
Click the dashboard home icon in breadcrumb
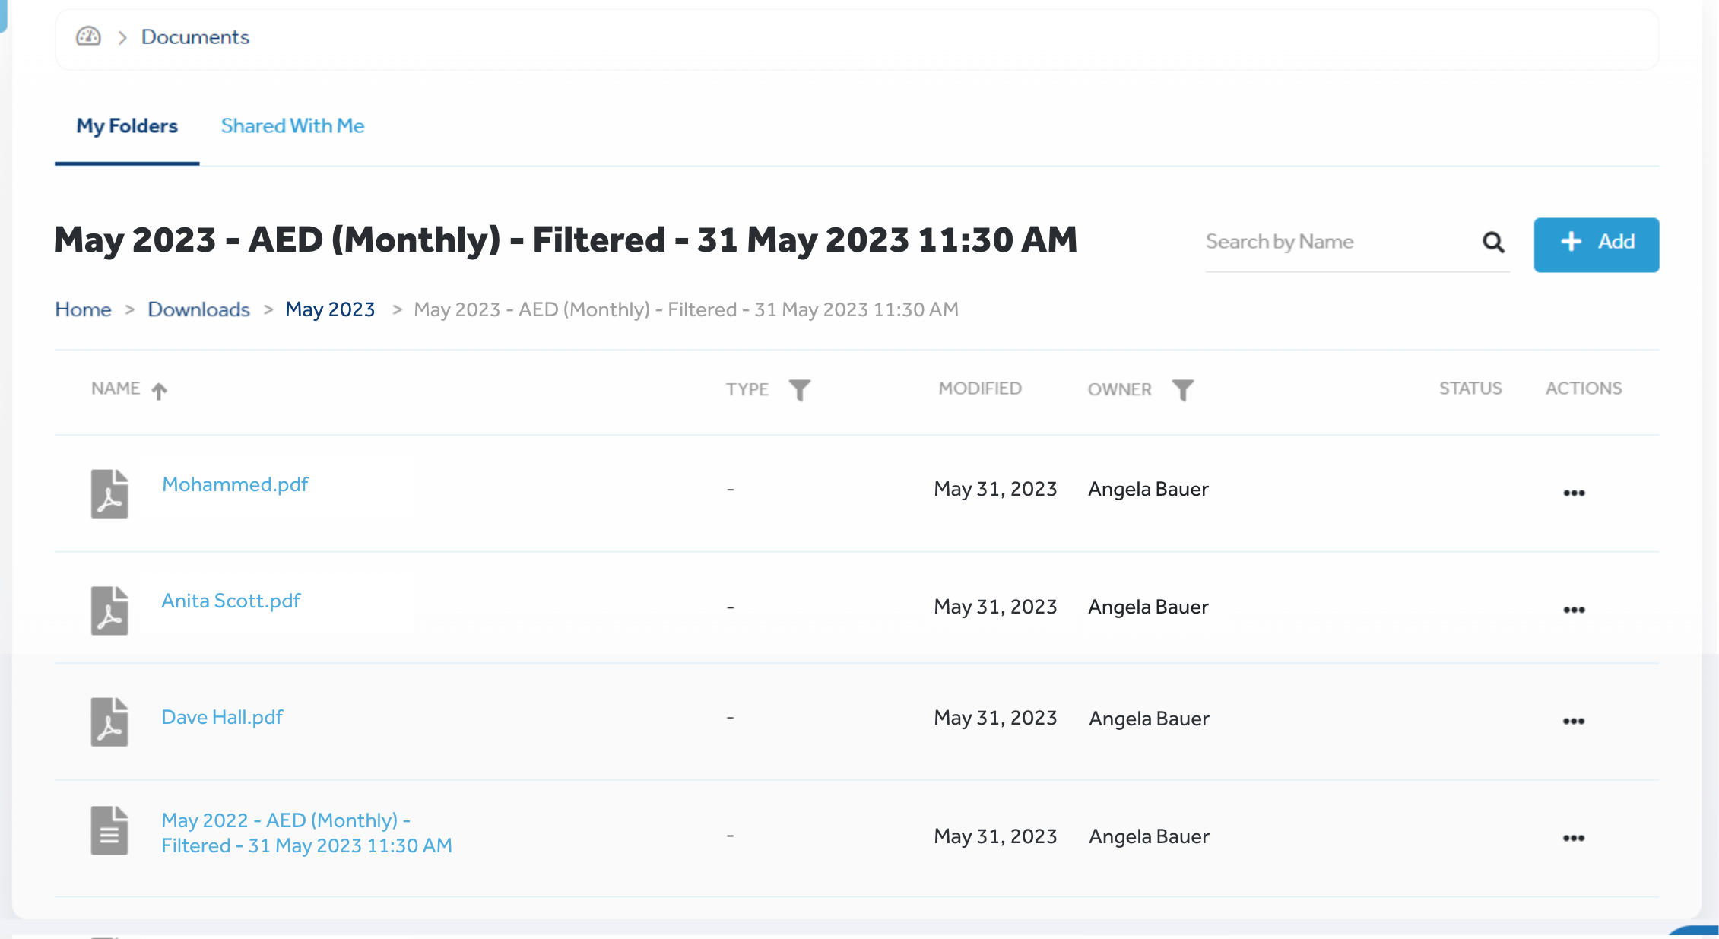(x=88, y=36)
